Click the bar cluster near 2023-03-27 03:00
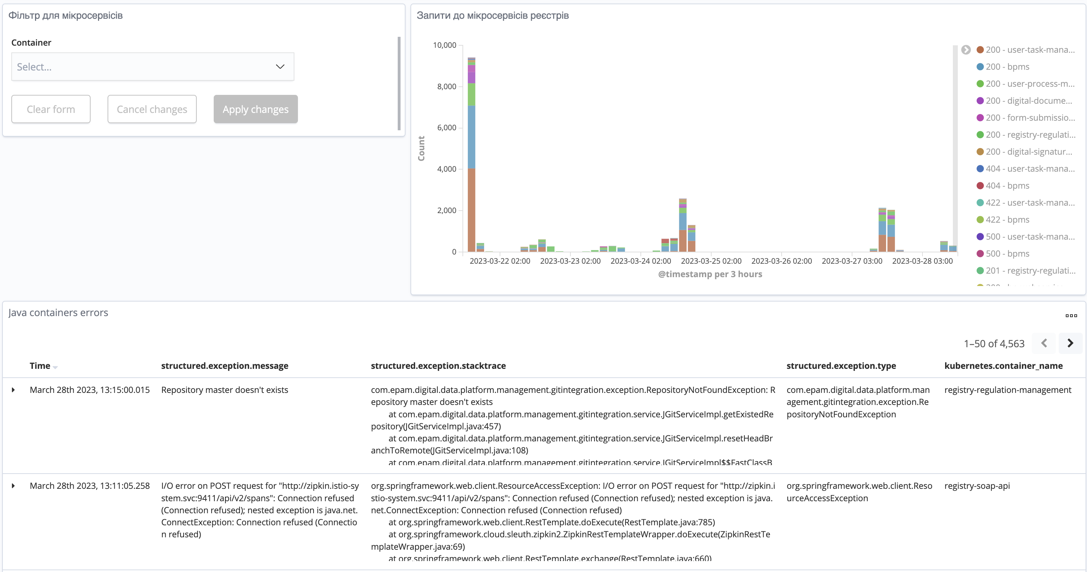Image resolution: width=1087 pixels, height=572 pixels. point(886,230)
